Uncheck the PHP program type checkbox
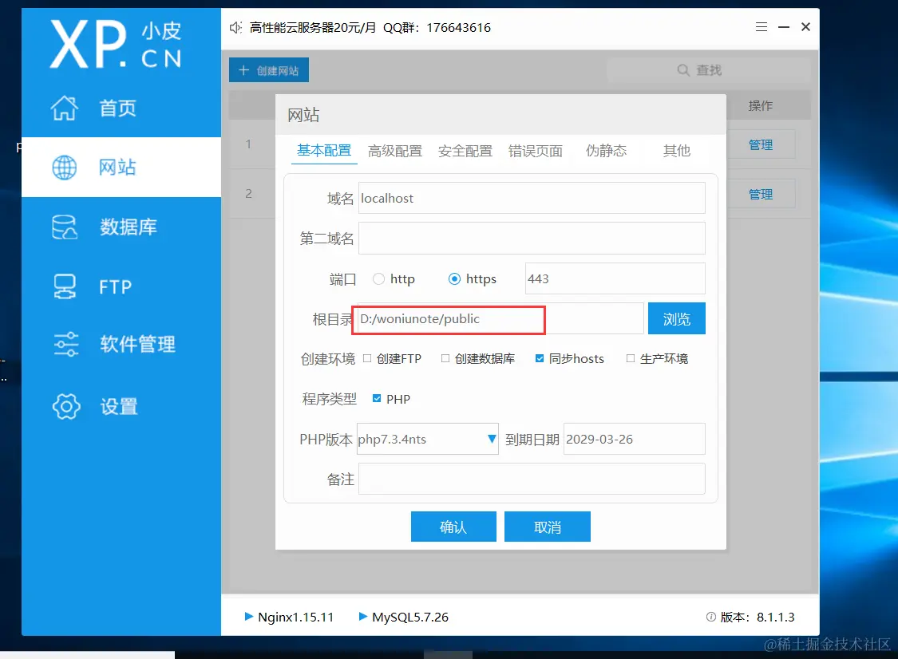This screenshot has height=659, width=898. (377, 398)
